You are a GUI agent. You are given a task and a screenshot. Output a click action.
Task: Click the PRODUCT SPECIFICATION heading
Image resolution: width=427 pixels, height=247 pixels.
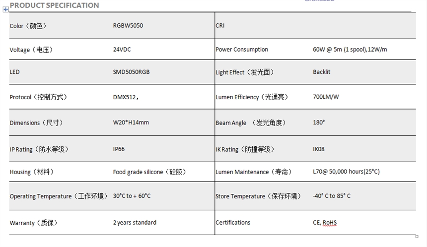pos(54,5)
